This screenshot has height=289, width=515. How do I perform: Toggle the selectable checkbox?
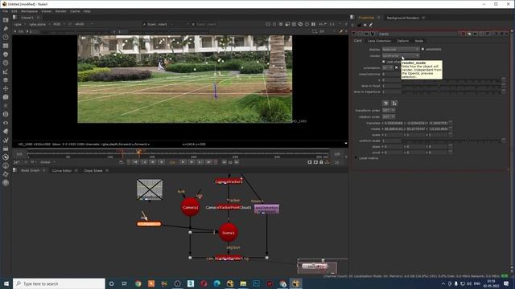pyautogui.click(x=422, y=49)
